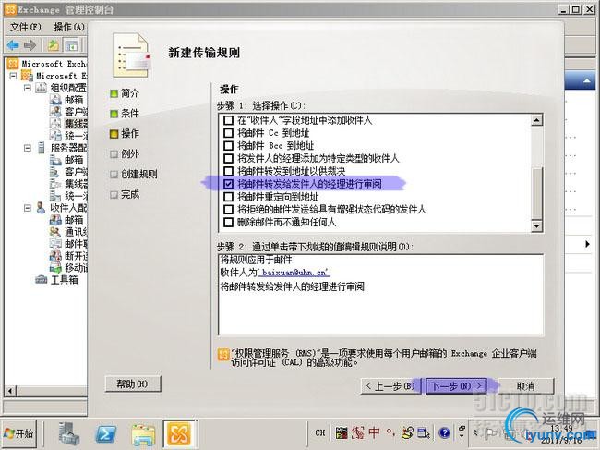Go to the 例外 wizard step
600x450 pixels.
point(126,154)
